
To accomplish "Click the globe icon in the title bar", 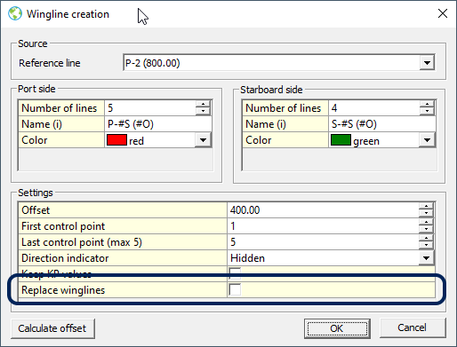I will click(x=15, y=13).
